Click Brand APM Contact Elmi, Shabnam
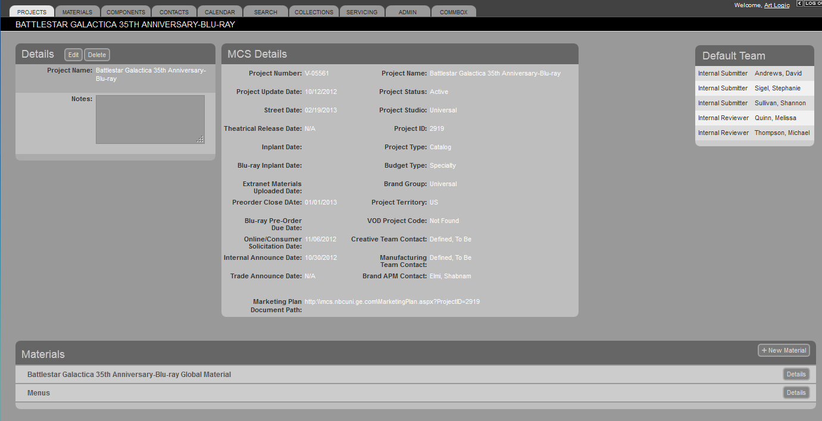This screenshot has height=421, width=822. [451, 277]
